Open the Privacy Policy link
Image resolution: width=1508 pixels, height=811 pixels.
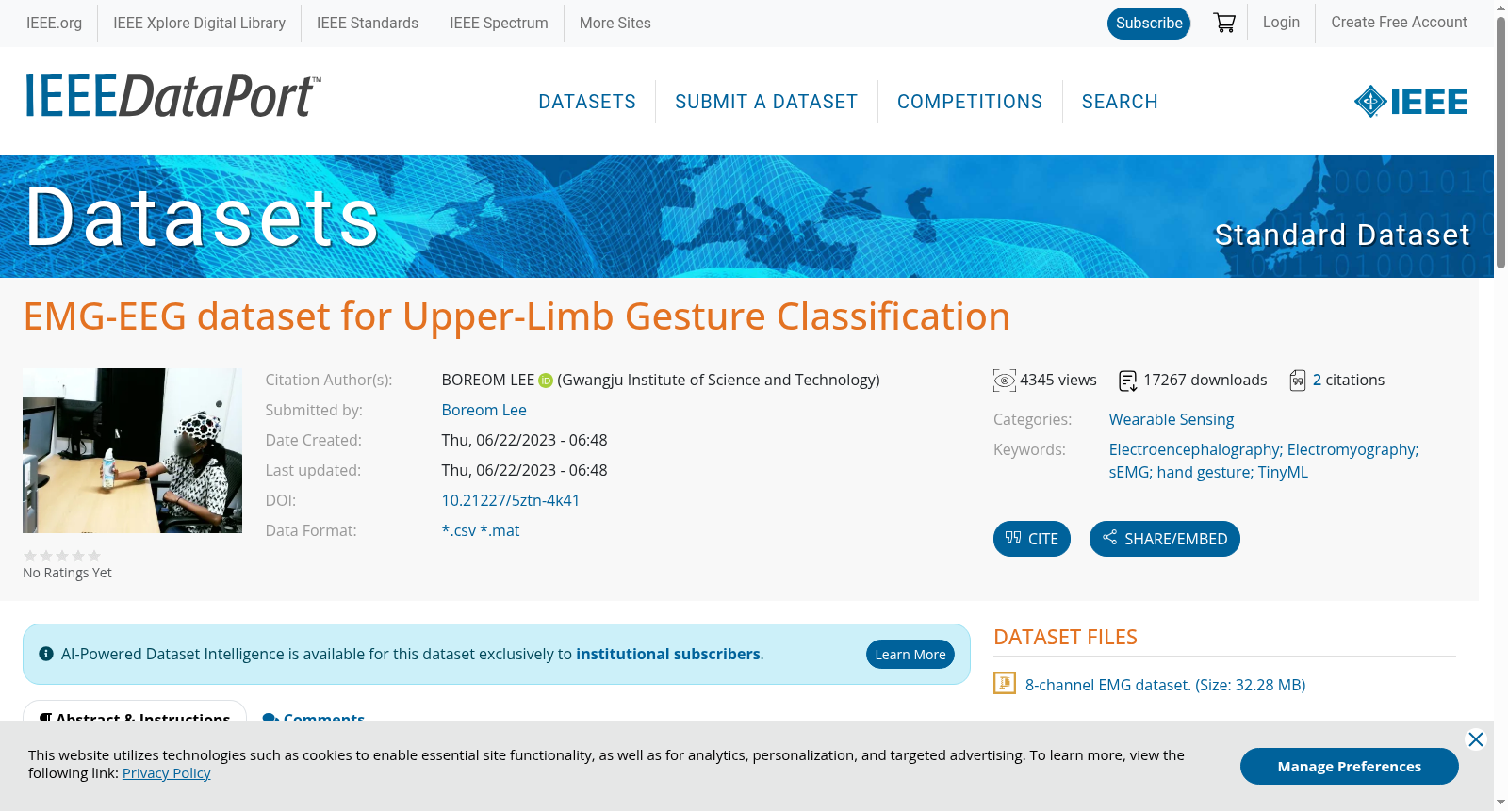(x=166, y=773)
